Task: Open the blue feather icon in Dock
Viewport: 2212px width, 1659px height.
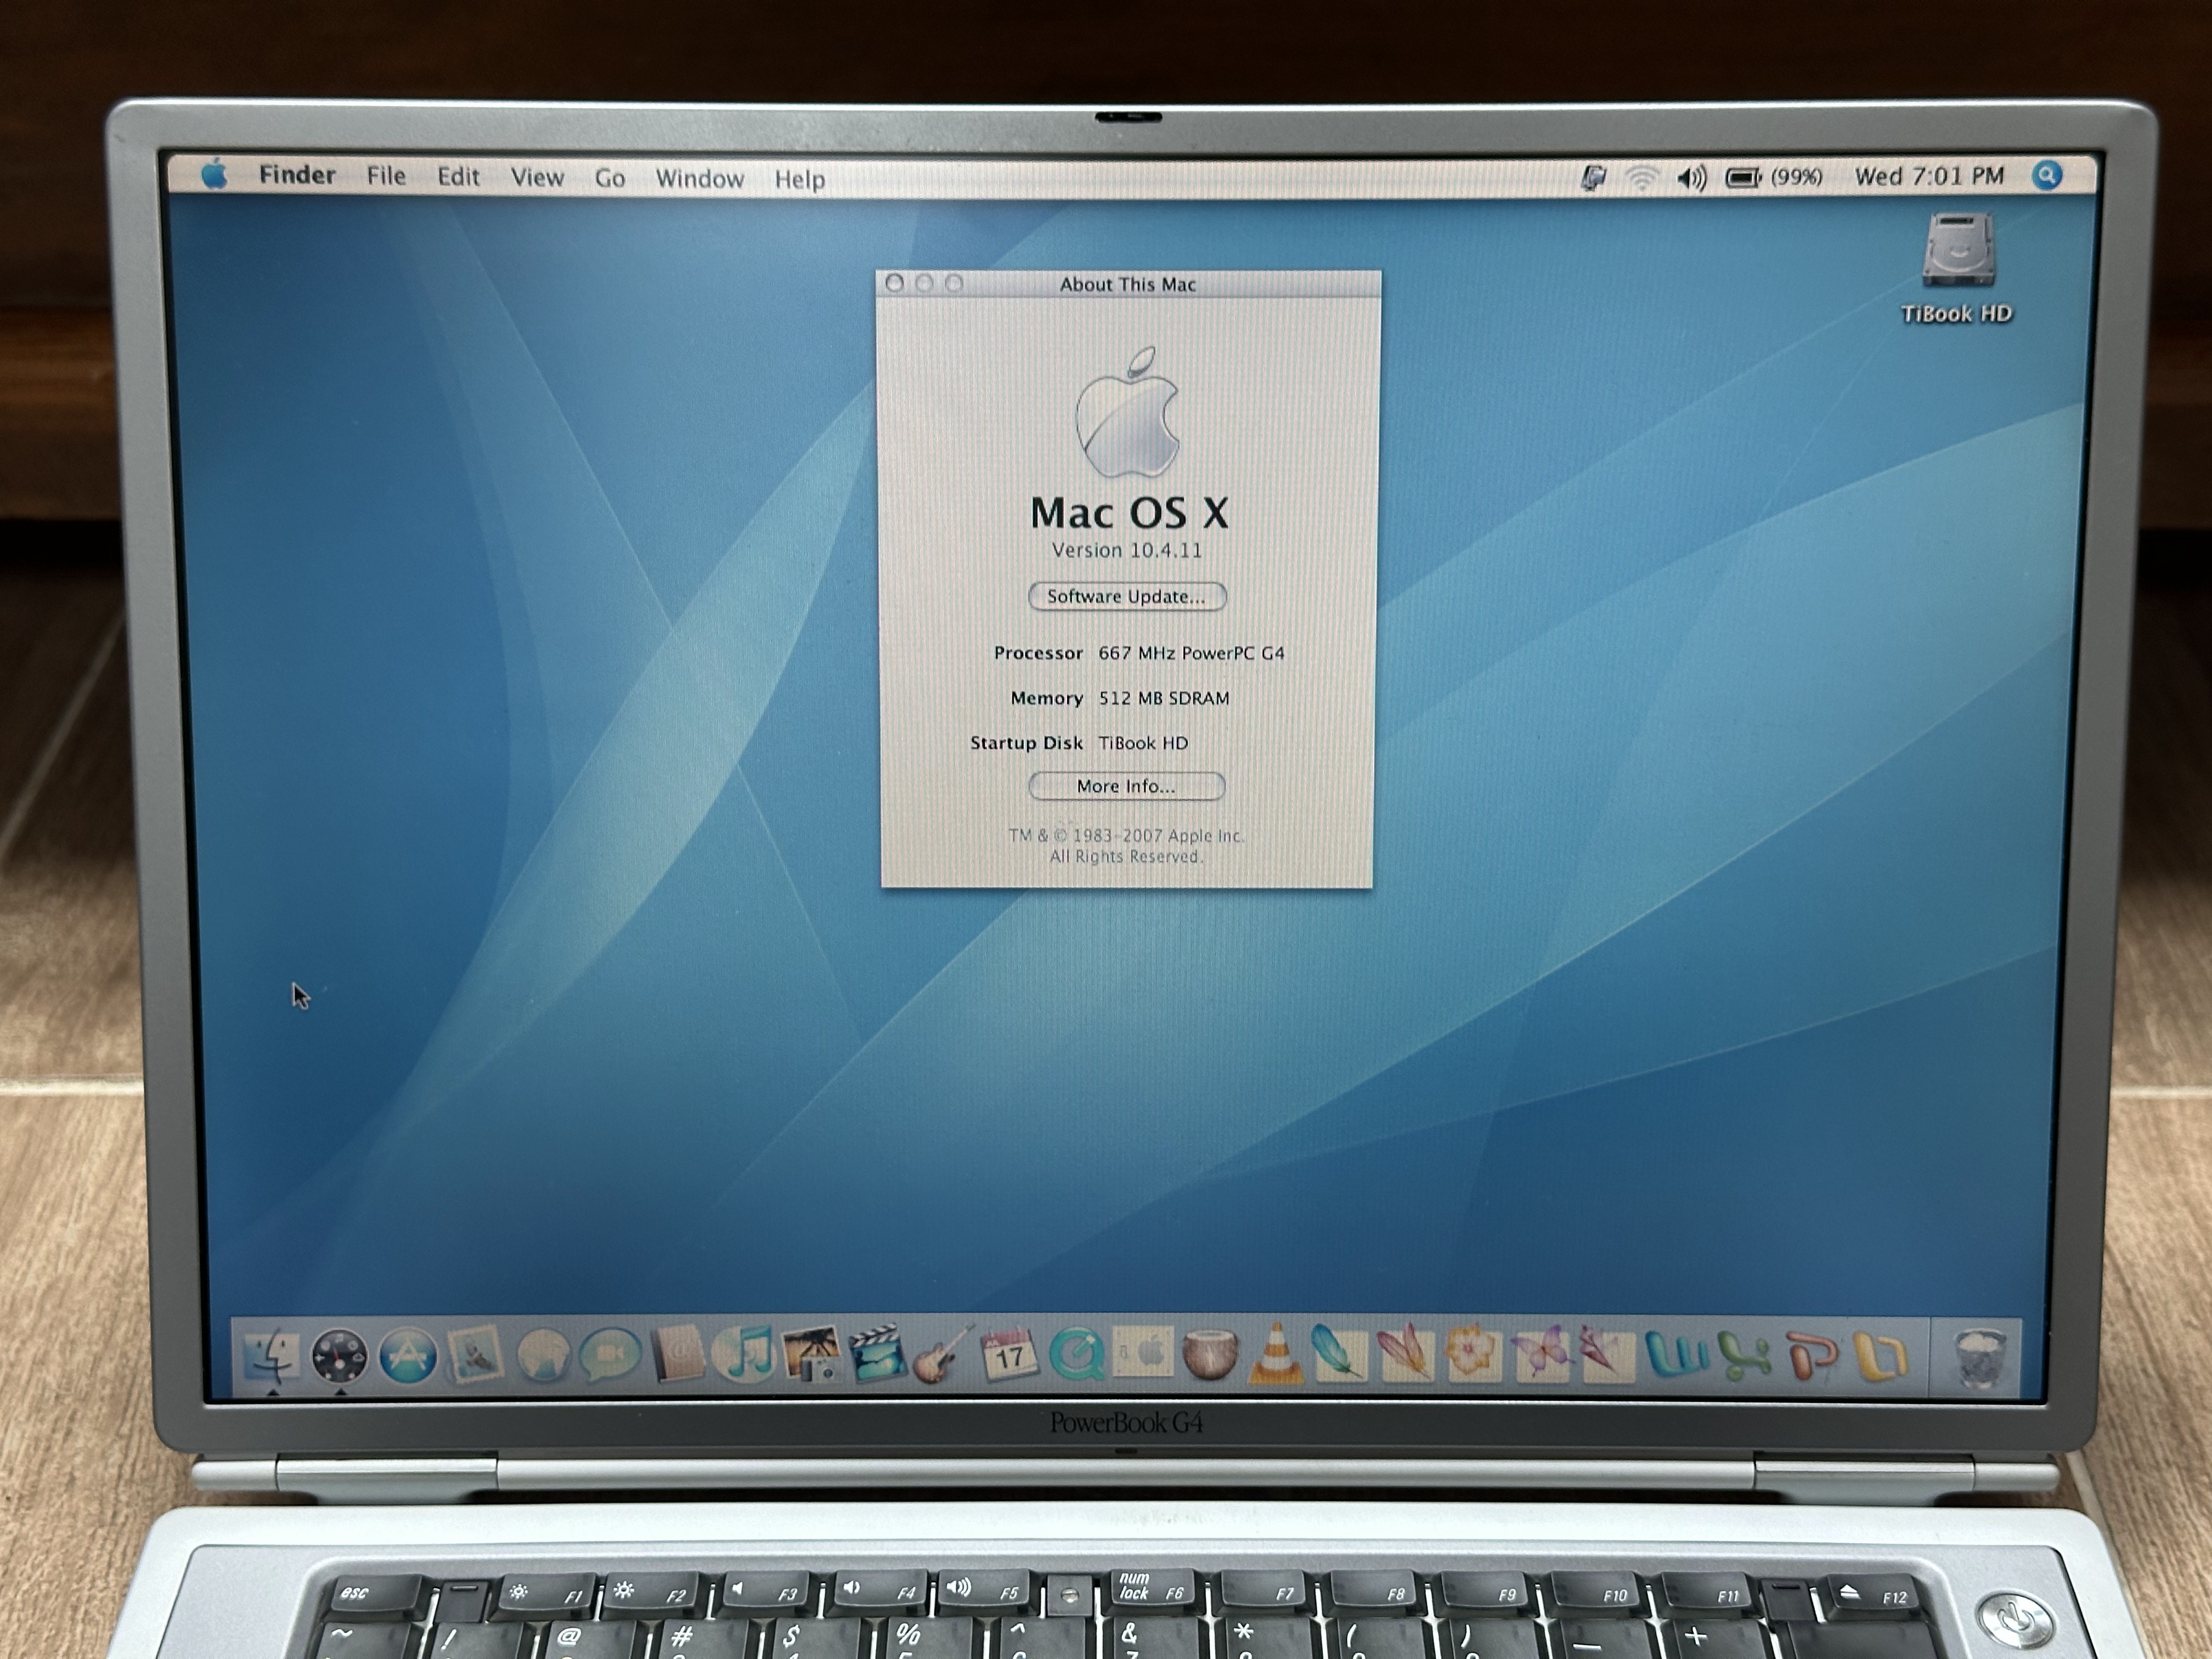Action: pos(1340,1354)
